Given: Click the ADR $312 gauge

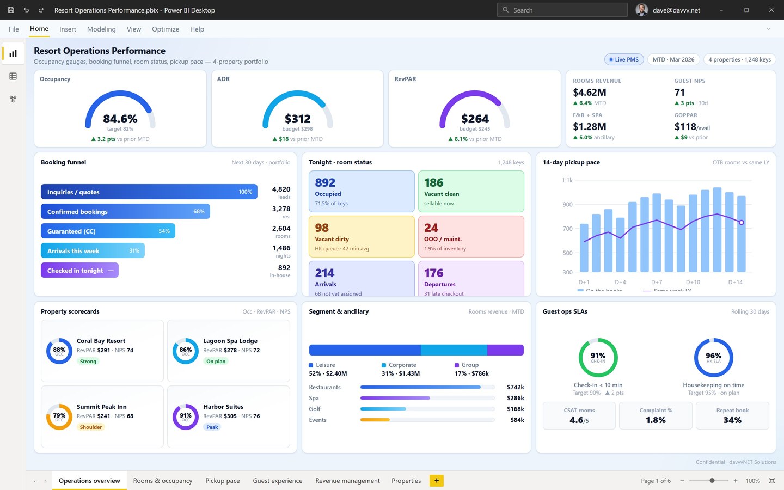Looking at the screenshot, I should 298,109.
